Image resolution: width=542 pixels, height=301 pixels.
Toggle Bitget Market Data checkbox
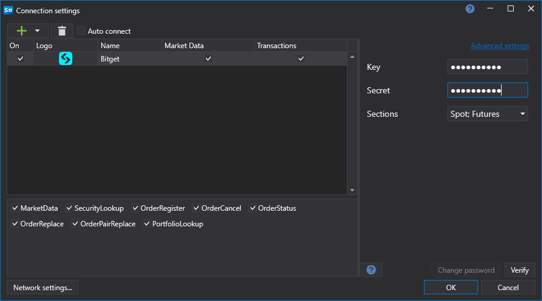coord(208,58)
